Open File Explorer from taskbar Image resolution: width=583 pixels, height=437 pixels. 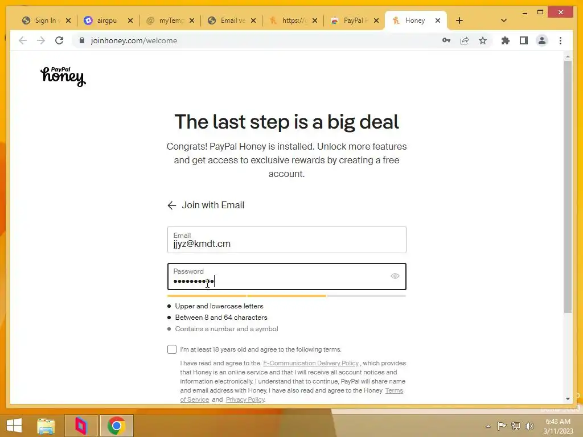46,426
